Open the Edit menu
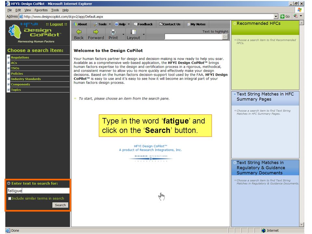This screenshot has height=234, width=312. (18, 10)
